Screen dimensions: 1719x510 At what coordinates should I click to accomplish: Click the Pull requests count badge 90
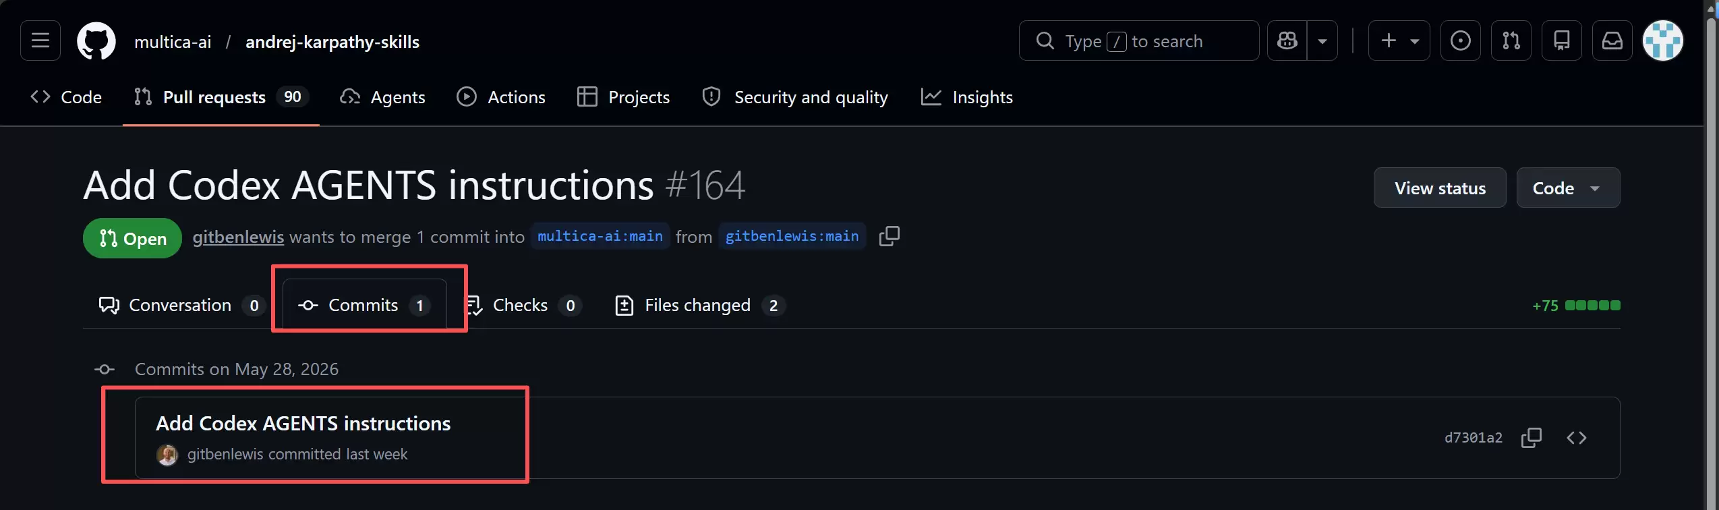pyautogui.click(x=293, y=96)
